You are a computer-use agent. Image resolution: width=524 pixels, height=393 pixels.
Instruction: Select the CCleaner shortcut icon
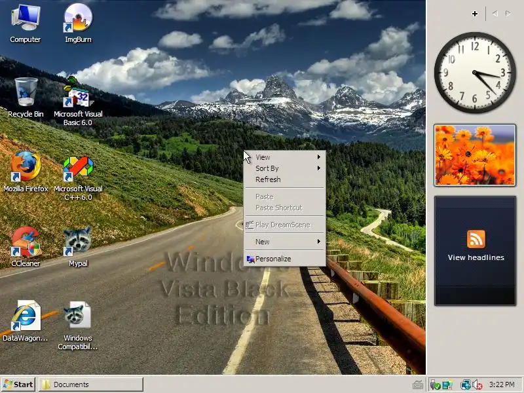pos(26,247)
